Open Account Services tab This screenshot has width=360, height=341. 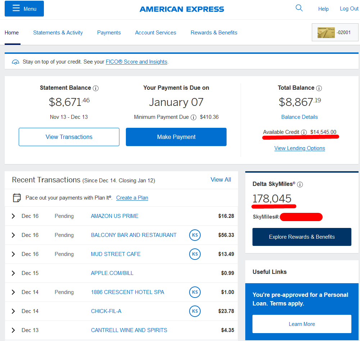[155, 33]
